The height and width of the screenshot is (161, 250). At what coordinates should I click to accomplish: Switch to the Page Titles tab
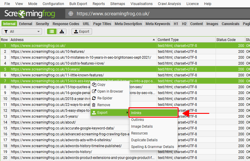pyautogui.click(x=102, y=24)
